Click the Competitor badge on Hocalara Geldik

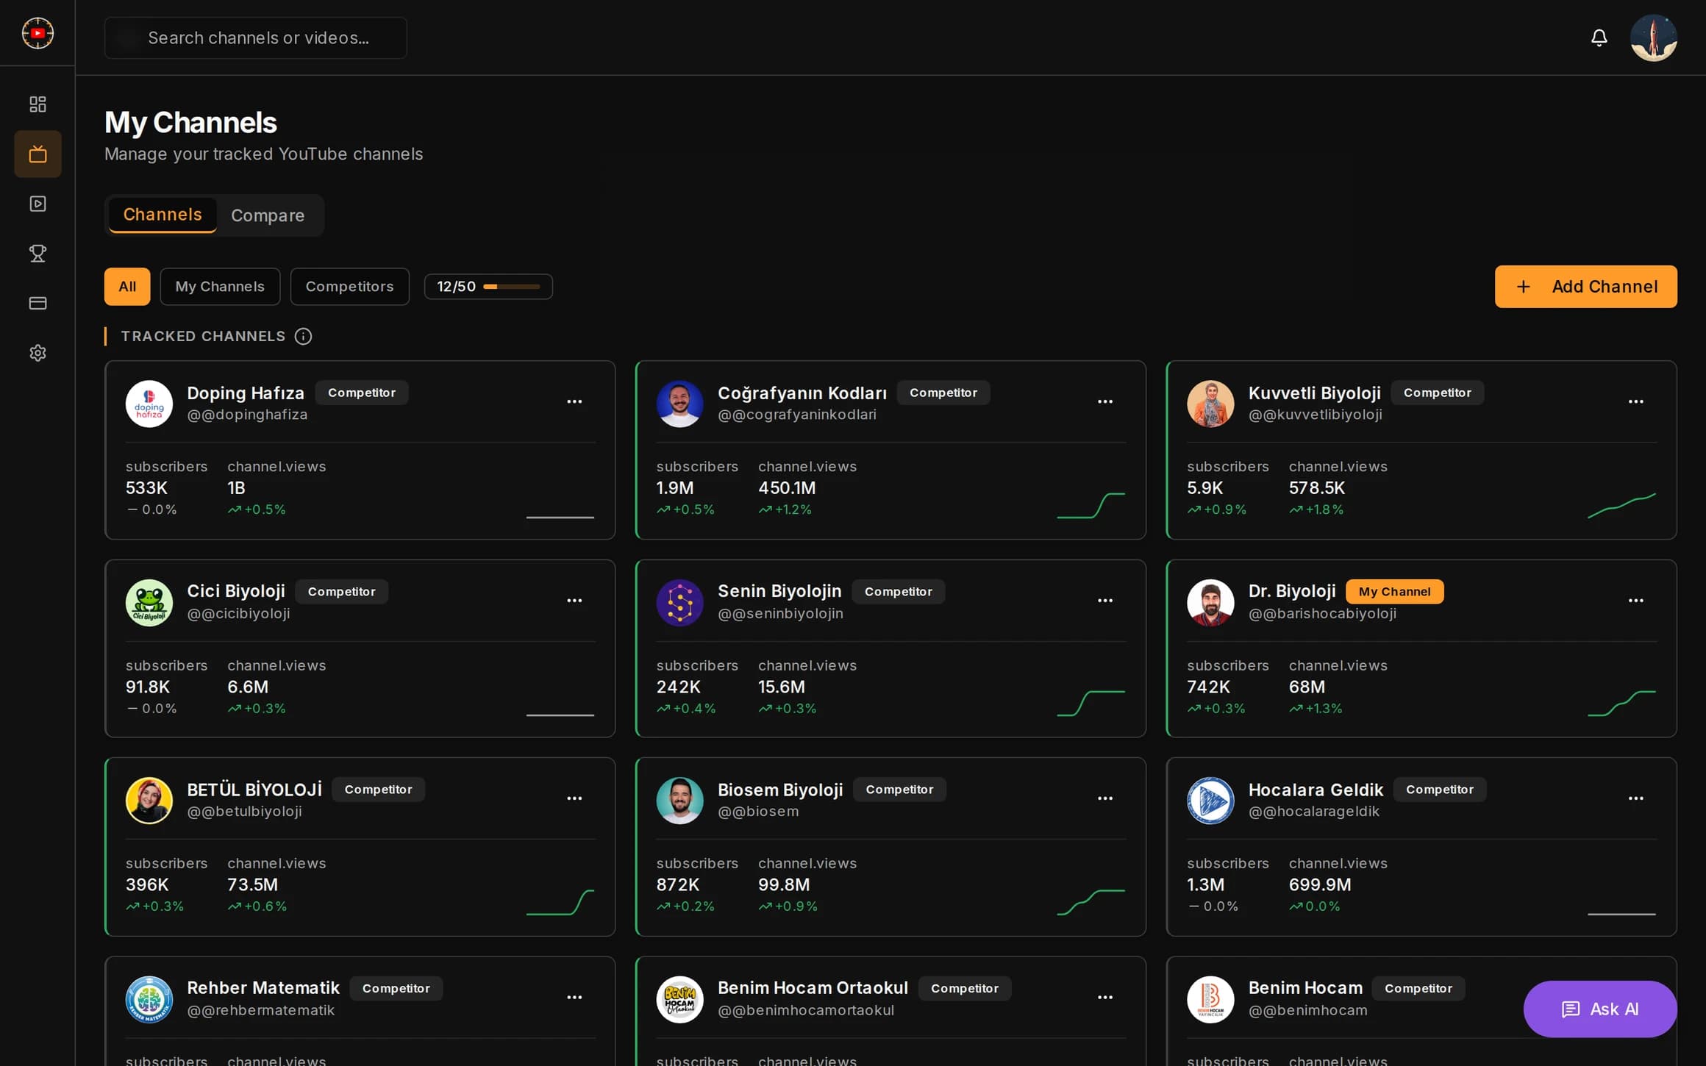(1439, 790)
